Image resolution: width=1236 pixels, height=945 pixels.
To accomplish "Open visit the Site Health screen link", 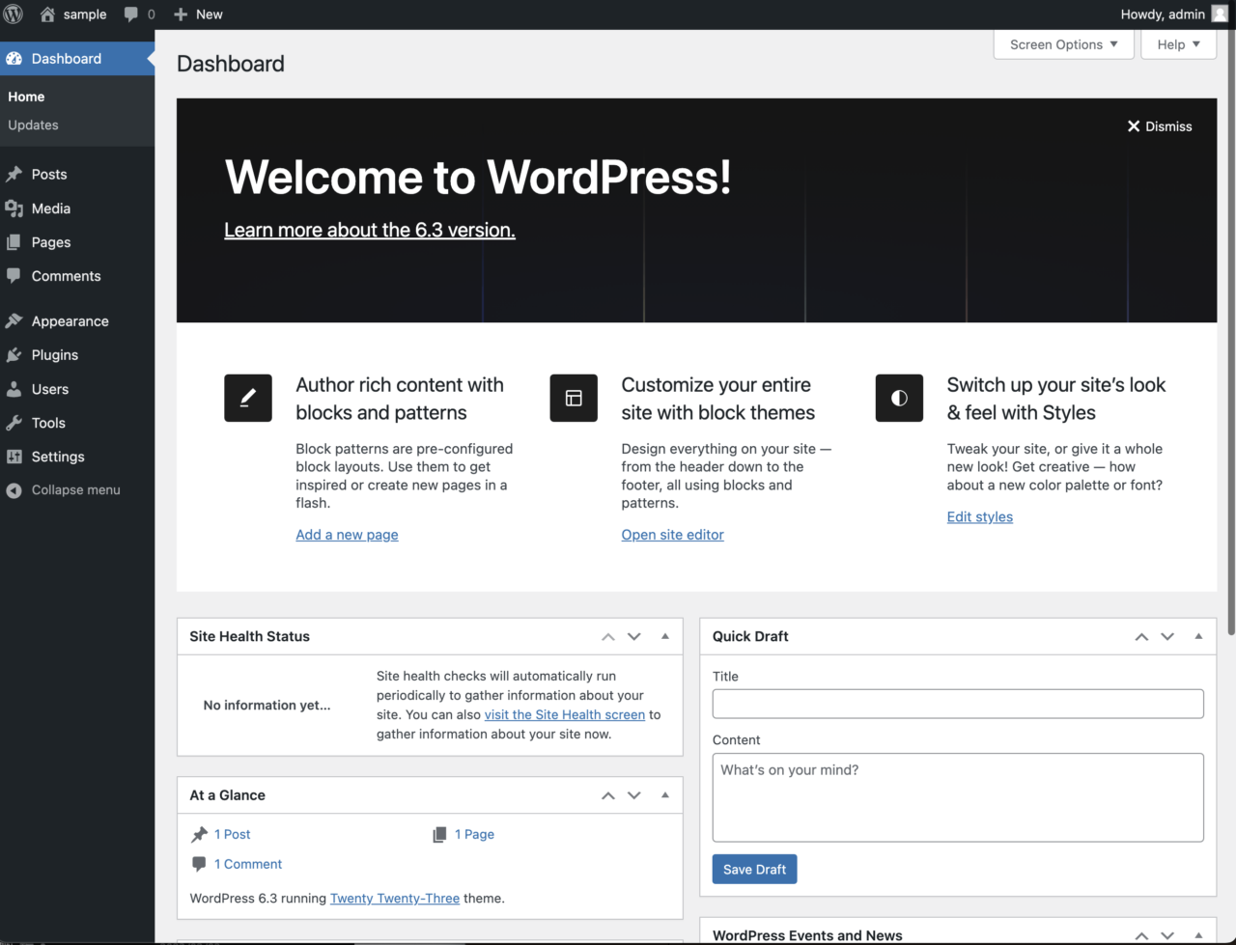I will tap(565, 715).
